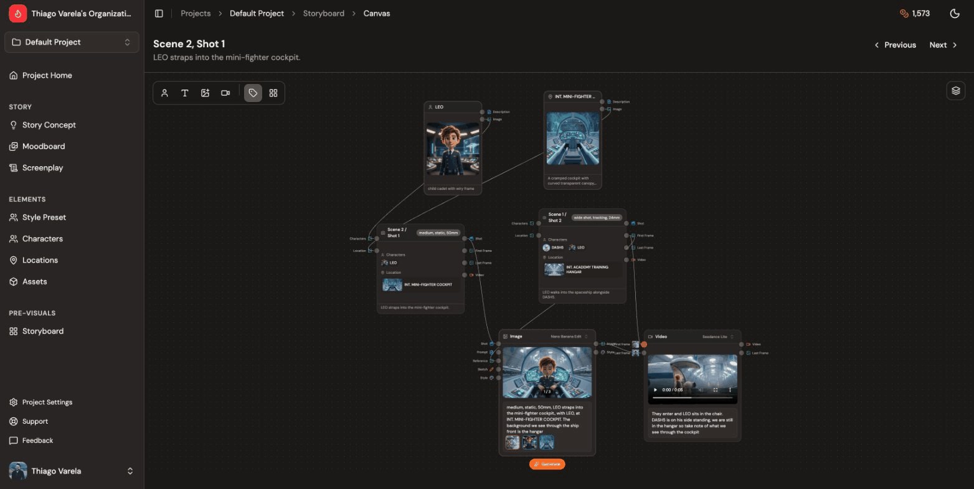Viewport: 974px width, 489px height.
Task: Select the Video node tool
Action: tap(225, 93)
